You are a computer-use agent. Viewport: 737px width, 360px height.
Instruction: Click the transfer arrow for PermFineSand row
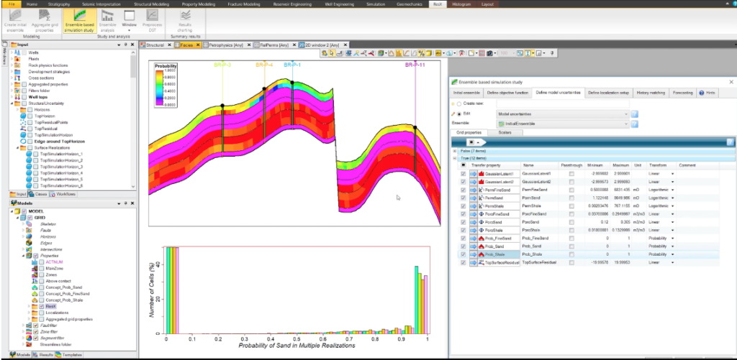pos(473,189)
